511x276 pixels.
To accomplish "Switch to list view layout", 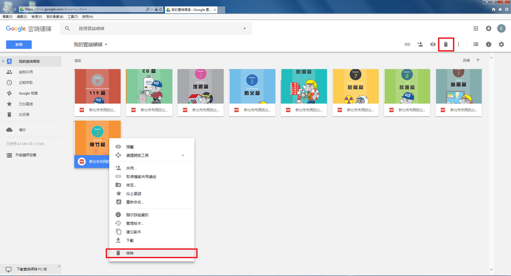I will click(476, 44).
